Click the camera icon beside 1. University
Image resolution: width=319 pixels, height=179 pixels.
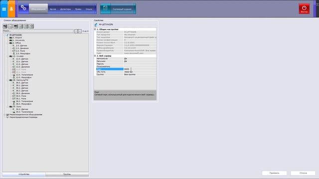tap(11, 40)
